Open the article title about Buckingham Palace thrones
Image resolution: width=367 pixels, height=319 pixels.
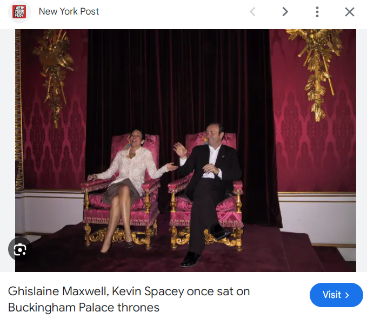(x=129, y=299)
